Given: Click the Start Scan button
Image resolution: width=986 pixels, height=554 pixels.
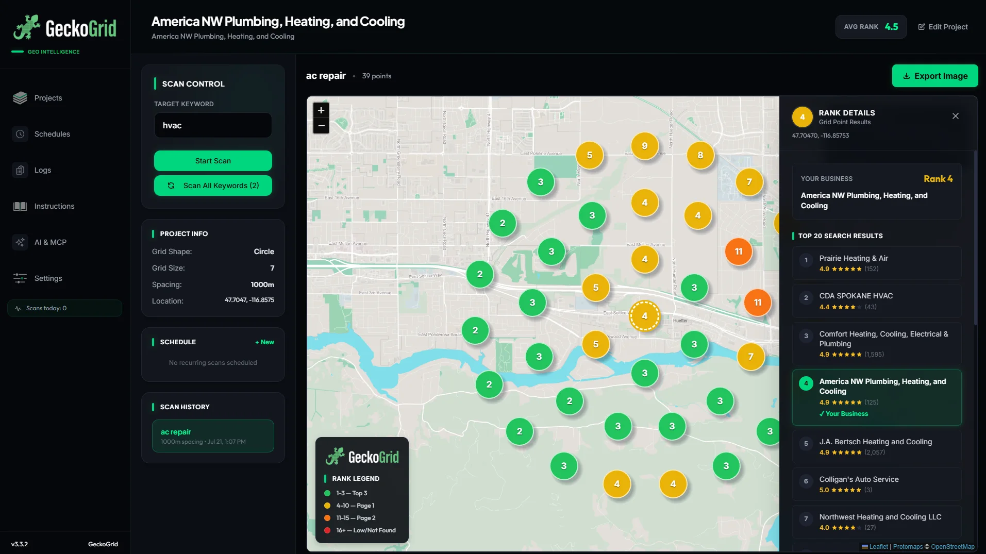Looking at the screenshot, I should pyautogui.click(x=213, y=161).
